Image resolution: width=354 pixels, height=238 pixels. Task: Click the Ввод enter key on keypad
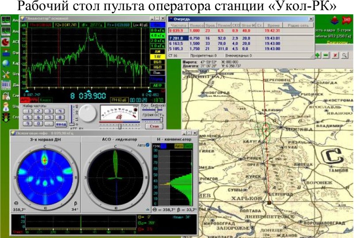[61, 124]
